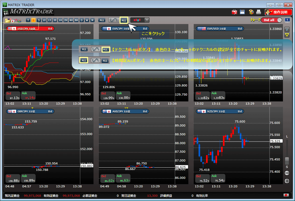Click the double yellow markers above AUD/JPY chart

(126, 108)
